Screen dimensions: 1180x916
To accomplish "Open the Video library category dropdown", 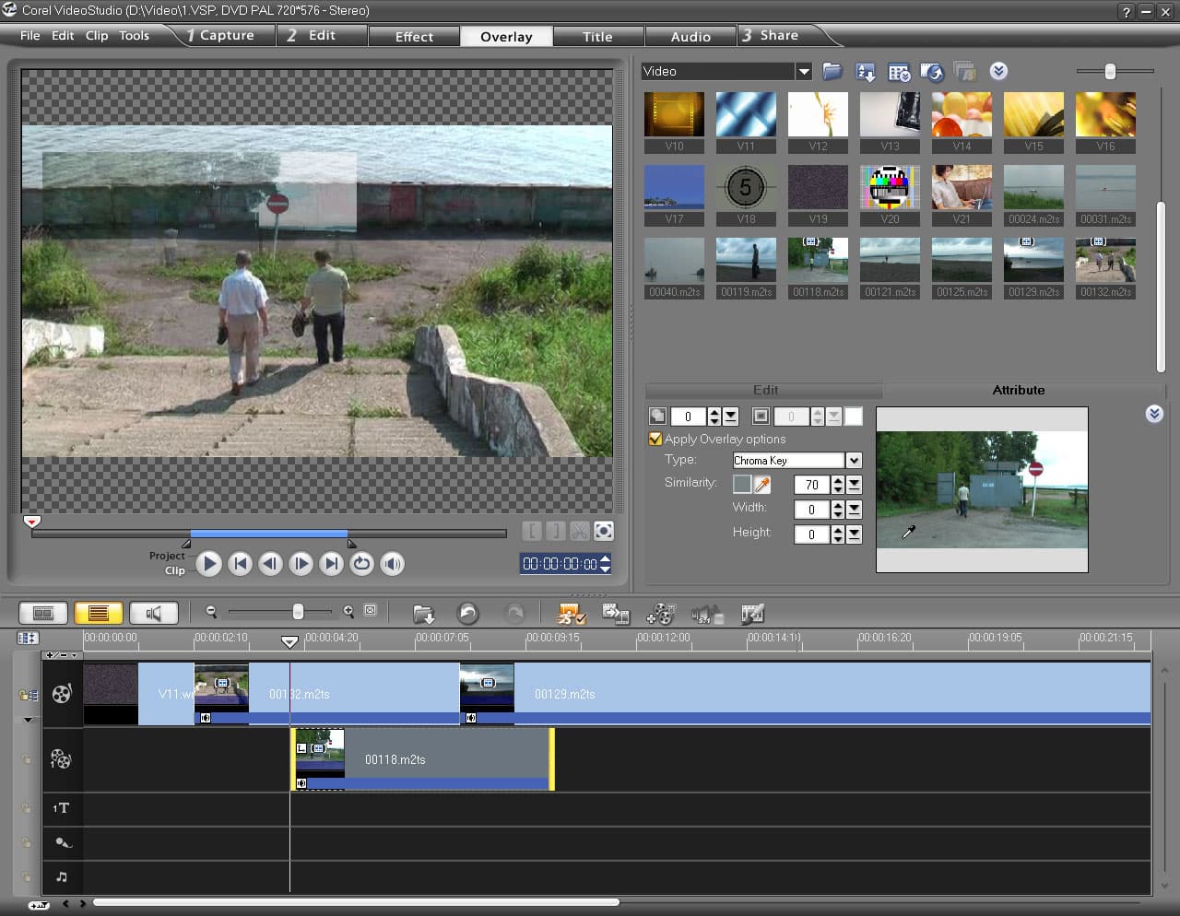I will pos(804,72).
